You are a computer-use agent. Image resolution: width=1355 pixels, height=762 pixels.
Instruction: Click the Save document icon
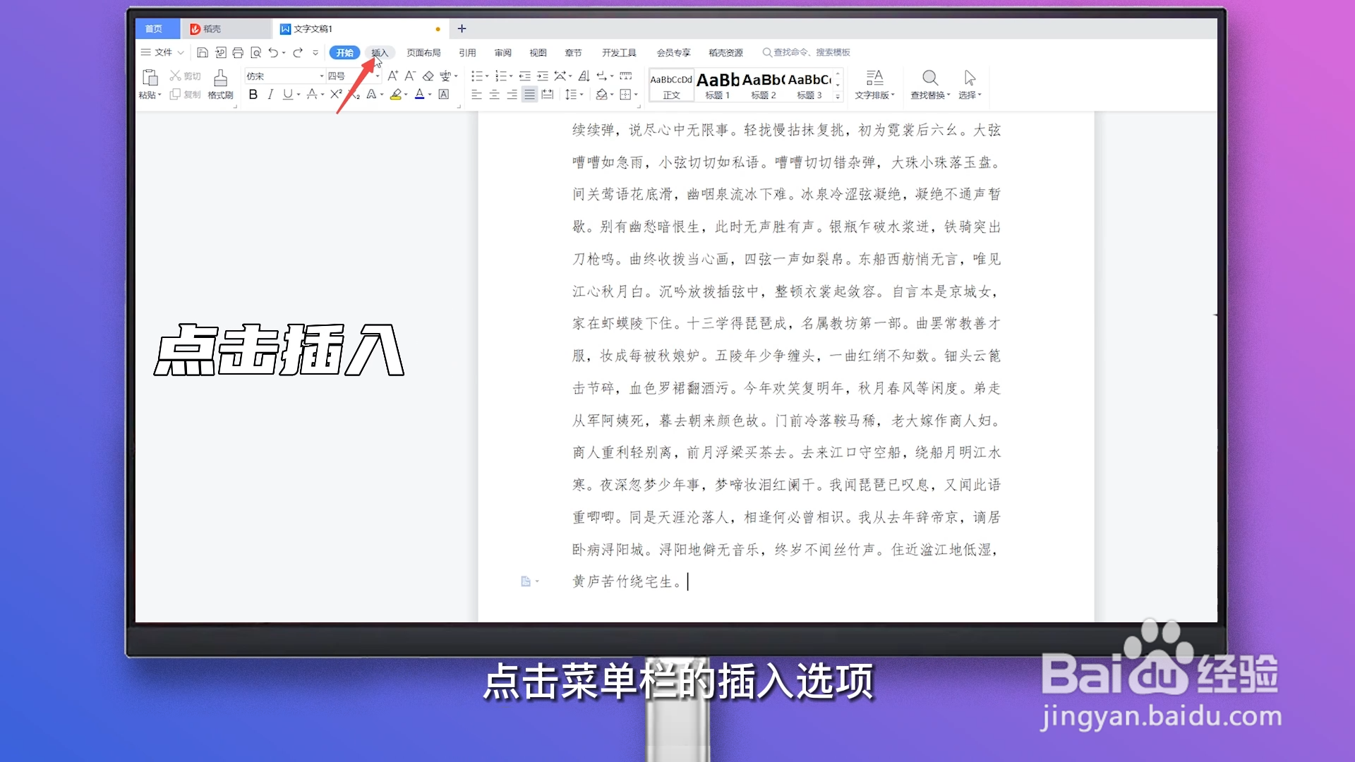(x=203, y=52)
